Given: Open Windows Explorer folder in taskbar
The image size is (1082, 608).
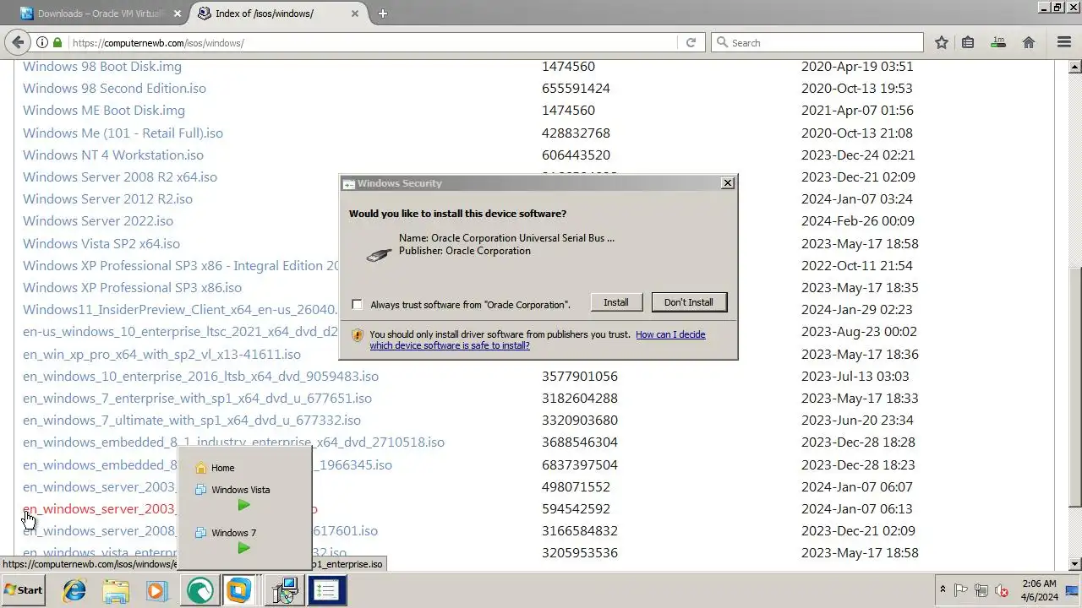Looking at the screenshot, I should coord(116,590).
